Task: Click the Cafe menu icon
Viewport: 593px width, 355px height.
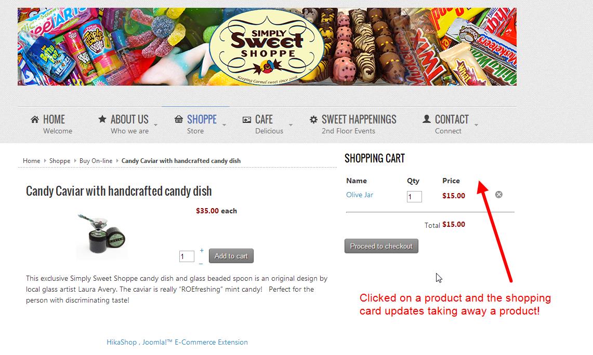Action: (247, 119)
